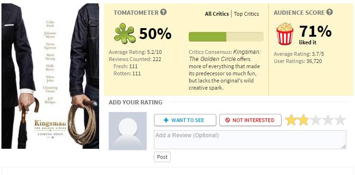Set rating to three stars
Viewport: 355px width, 175px height.
tap(315, 120)
